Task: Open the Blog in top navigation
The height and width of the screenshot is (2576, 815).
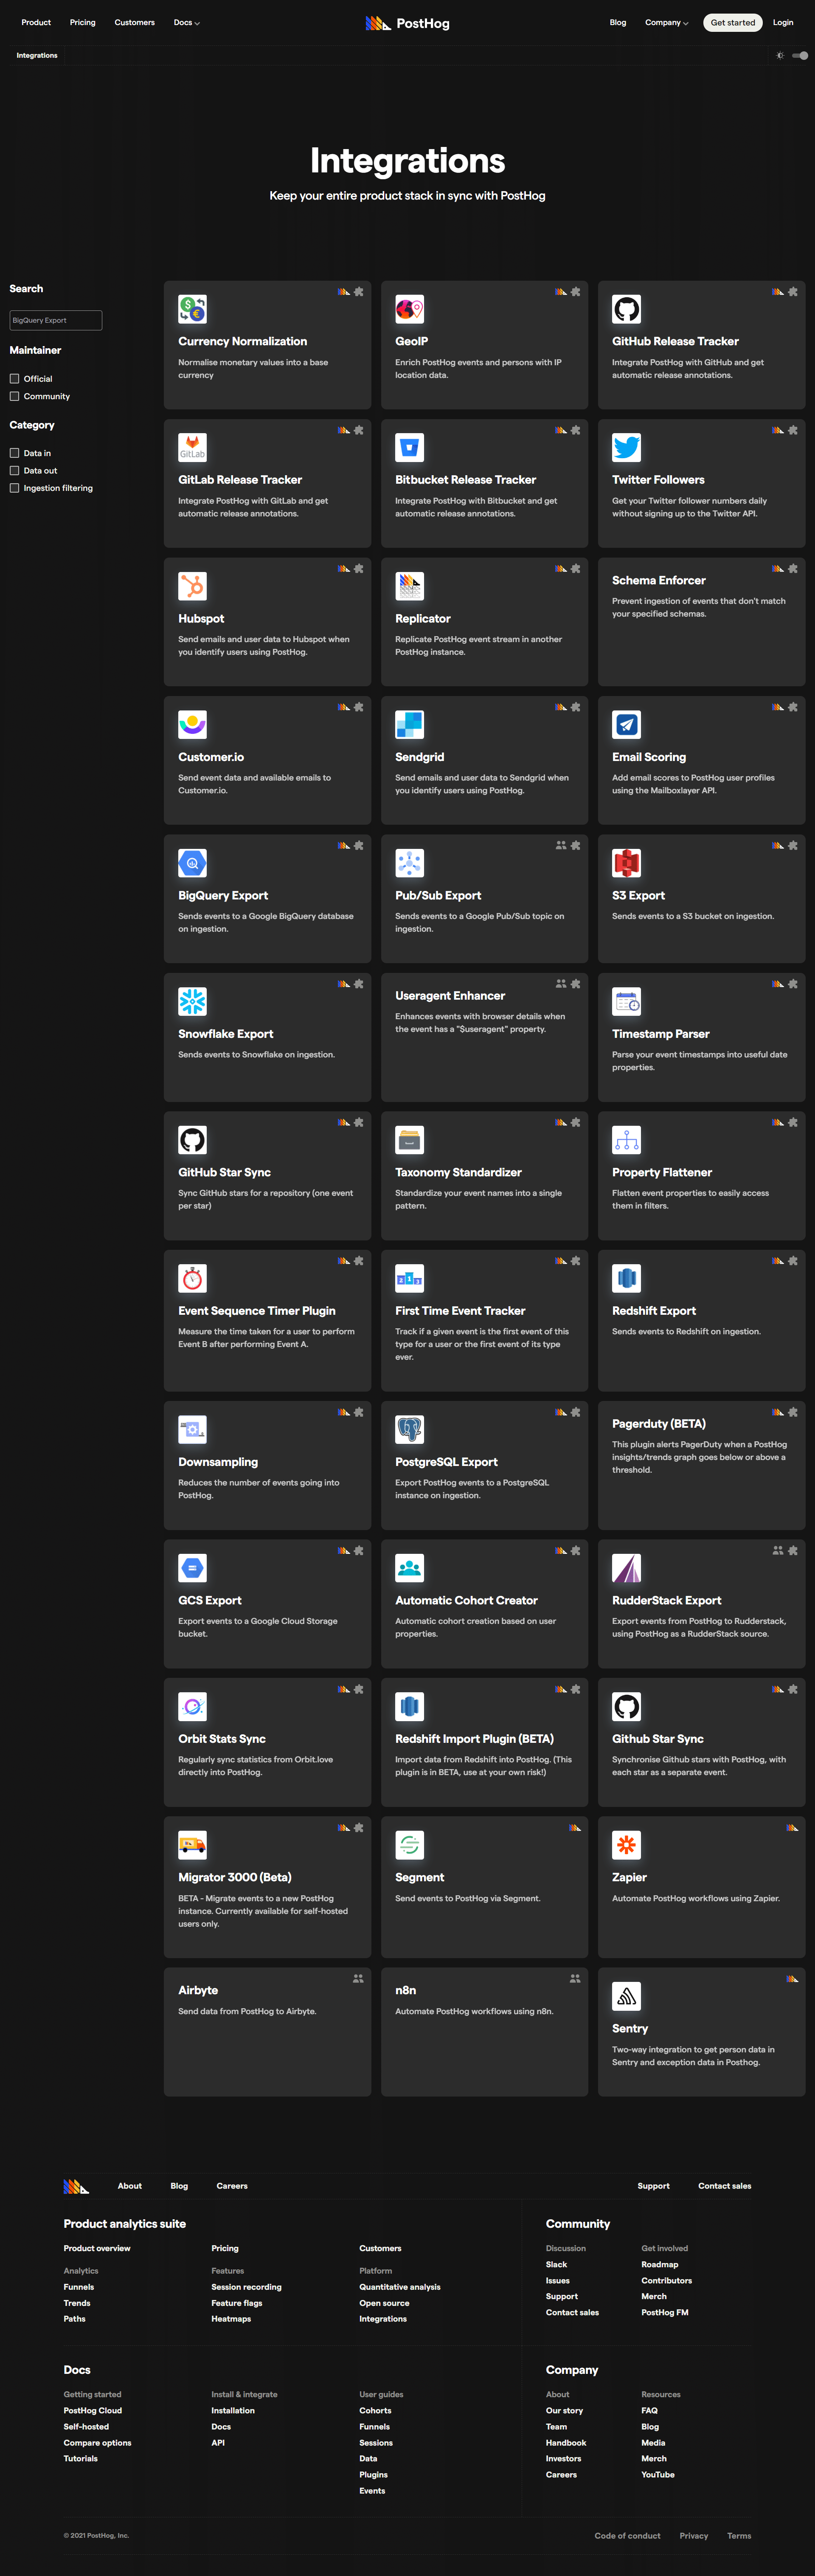Action: pyautogui.click(x=618, y=23)
